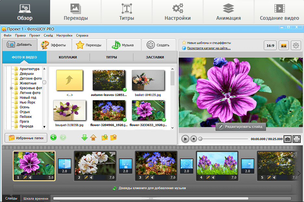Screen dimensions: 304x202
Task: Click the Эффекты palette tab
Action: click(x=54, y=45)
